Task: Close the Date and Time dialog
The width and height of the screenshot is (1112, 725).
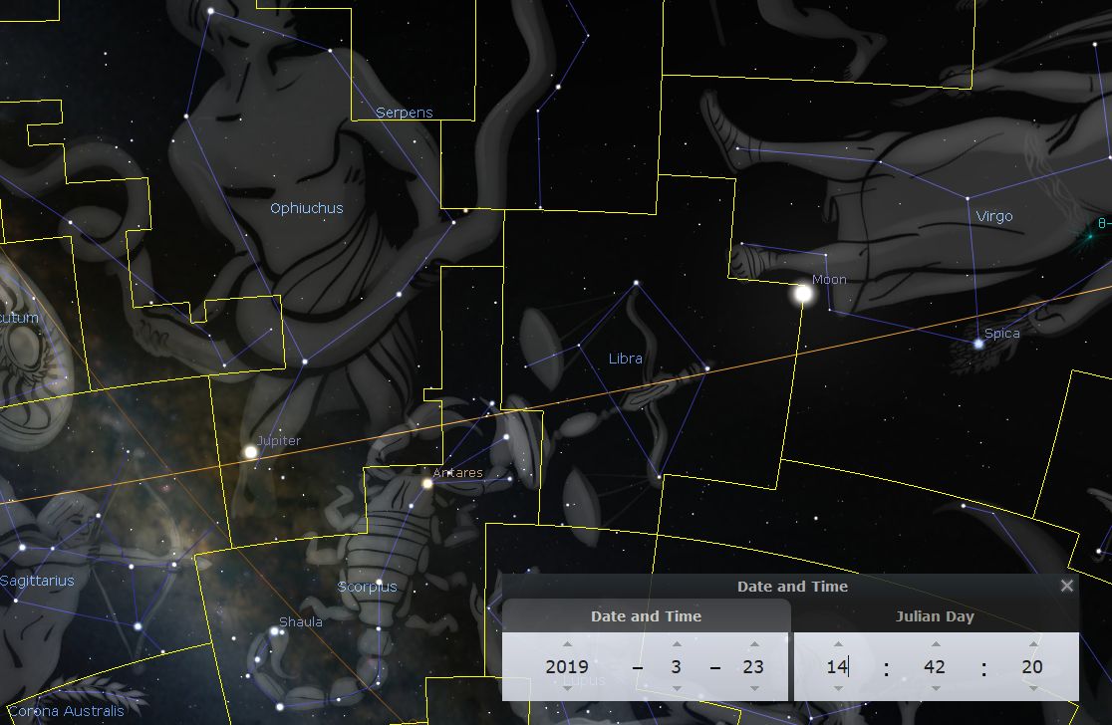Action: (1066, 586)
